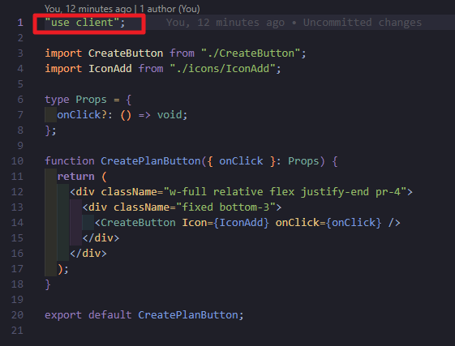Click the void keyword on line 7
455x346 pixels.
point(170,115)
